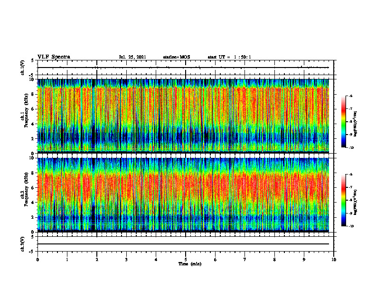Click time axis tick label '4'
The width and height of the screenshot is (376, 291).
156,260
